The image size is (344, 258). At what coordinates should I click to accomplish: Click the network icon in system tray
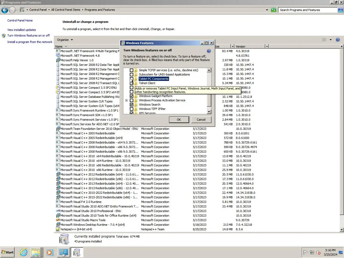coord(312,252)
